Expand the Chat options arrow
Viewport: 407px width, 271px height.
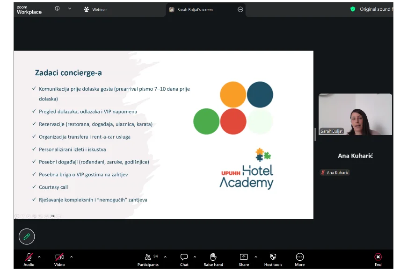pos(195,257)
